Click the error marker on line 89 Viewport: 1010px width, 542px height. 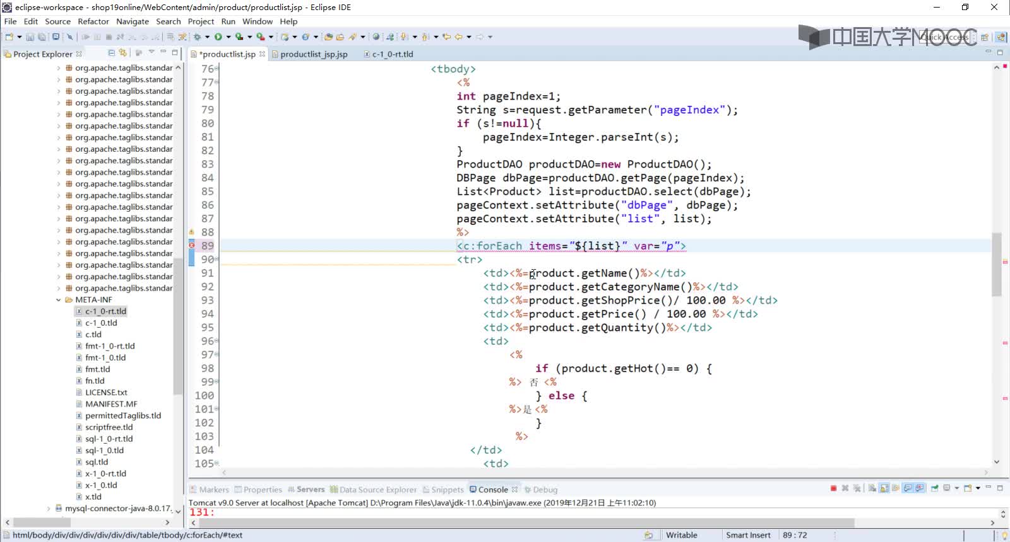pyautogui.click(x=192, y=245)
